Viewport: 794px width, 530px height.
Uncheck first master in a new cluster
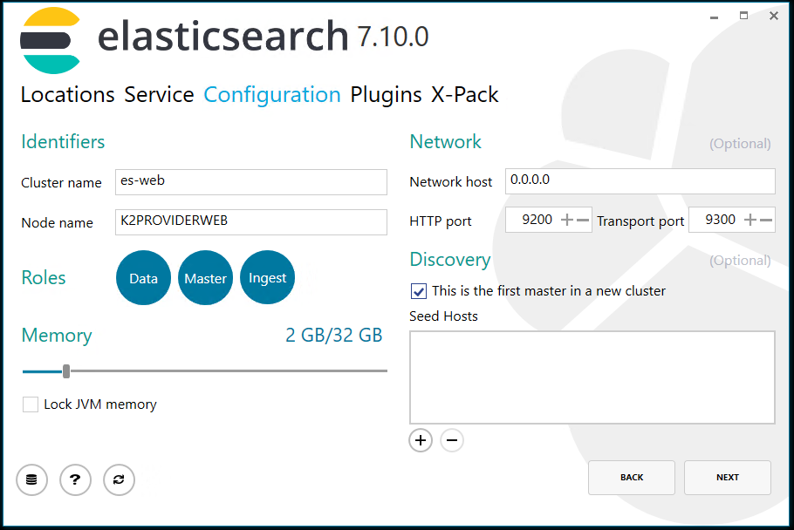(x=418, y=291)
